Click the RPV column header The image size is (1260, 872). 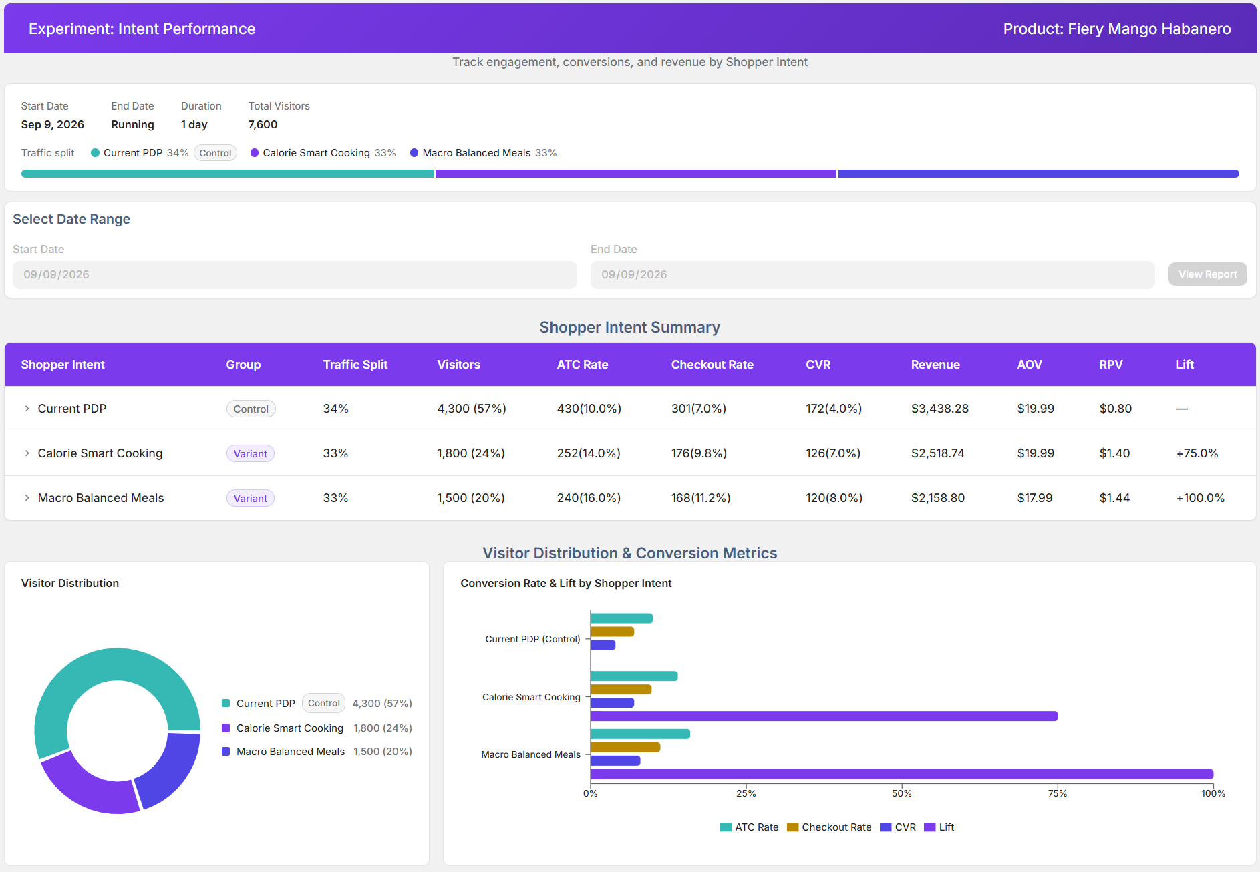click(1111, 365)
